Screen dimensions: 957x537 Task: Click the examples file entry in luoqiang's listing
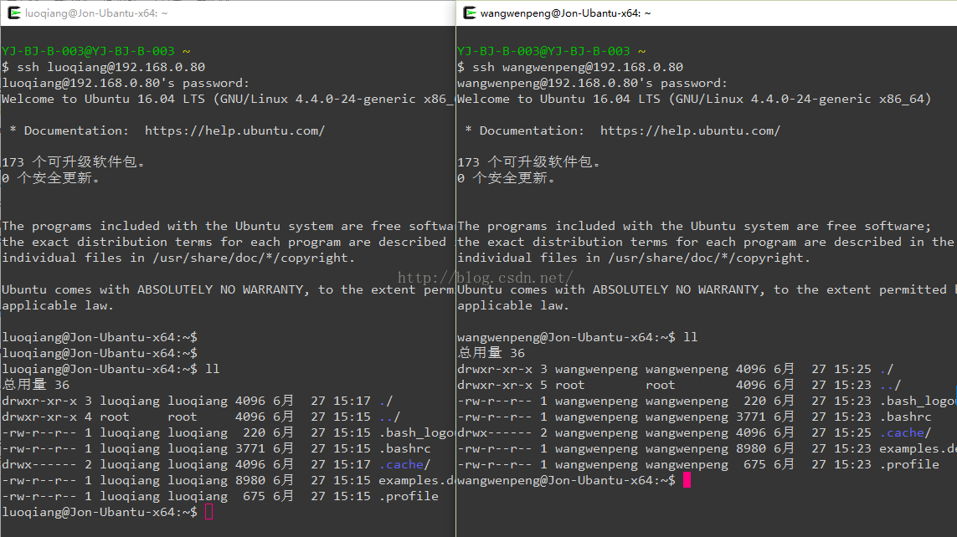coord(415,480)
